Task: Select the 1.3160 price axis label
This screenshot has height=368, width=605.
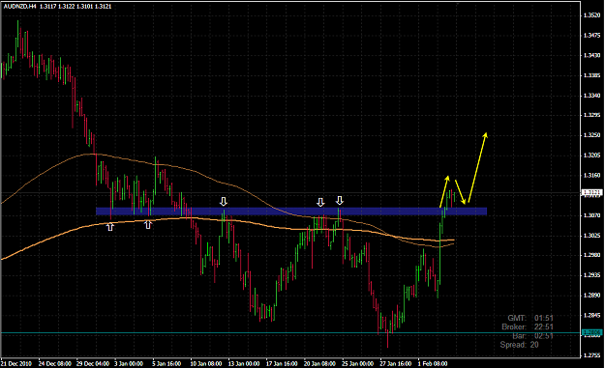Action: click(591, 175)
